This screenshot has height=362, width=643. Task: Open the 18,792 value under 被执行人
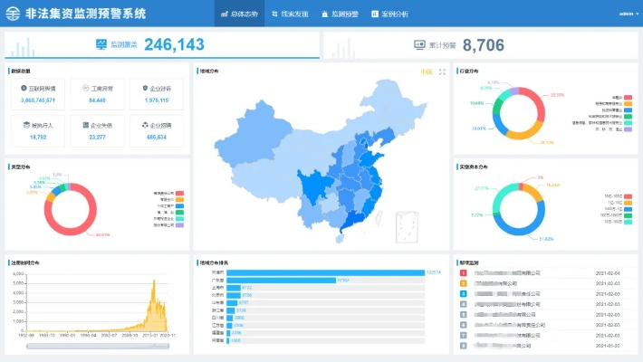[38, 137]
